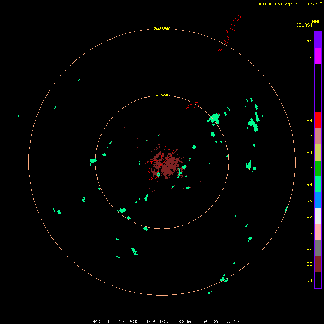
Task: Click the HR legend label
Action: coord(309,168)
